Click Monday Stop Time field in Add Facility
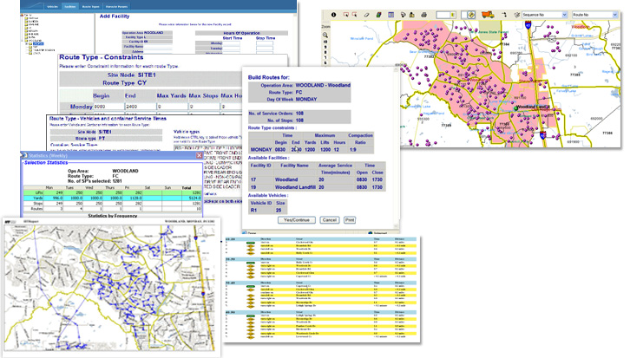This screenshot has height=358, width=630. (x=265, y=43)
